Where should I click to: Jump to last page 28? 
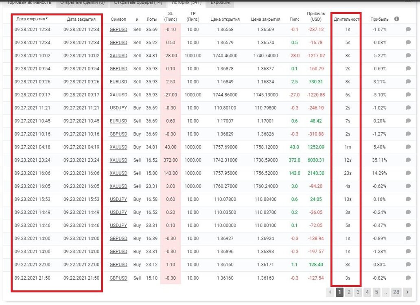click(396, 292)
